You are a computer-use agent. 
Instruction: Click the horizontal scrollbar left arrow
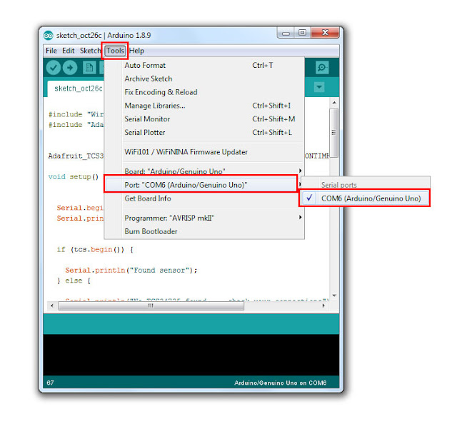pos(52,306)
